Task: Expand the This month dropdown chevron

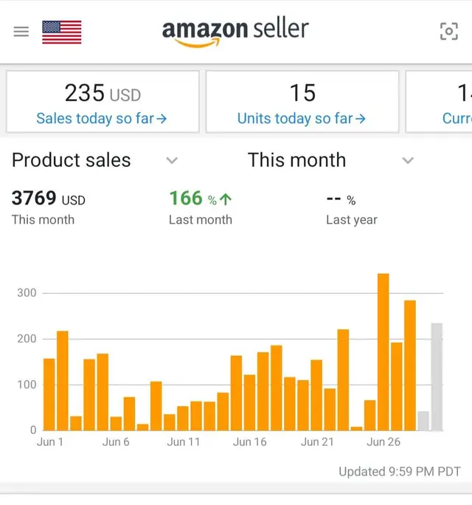Action: click(408, 160)
